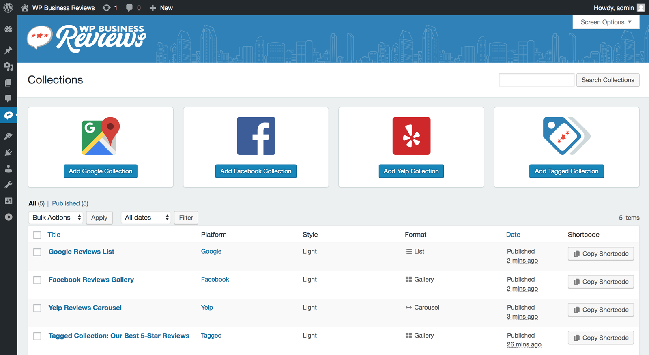Viewport: 649px width, 355px height.
Task: Check the Yelp Reviews Carousel row checkbox
Action: click(x=37, y=308)
